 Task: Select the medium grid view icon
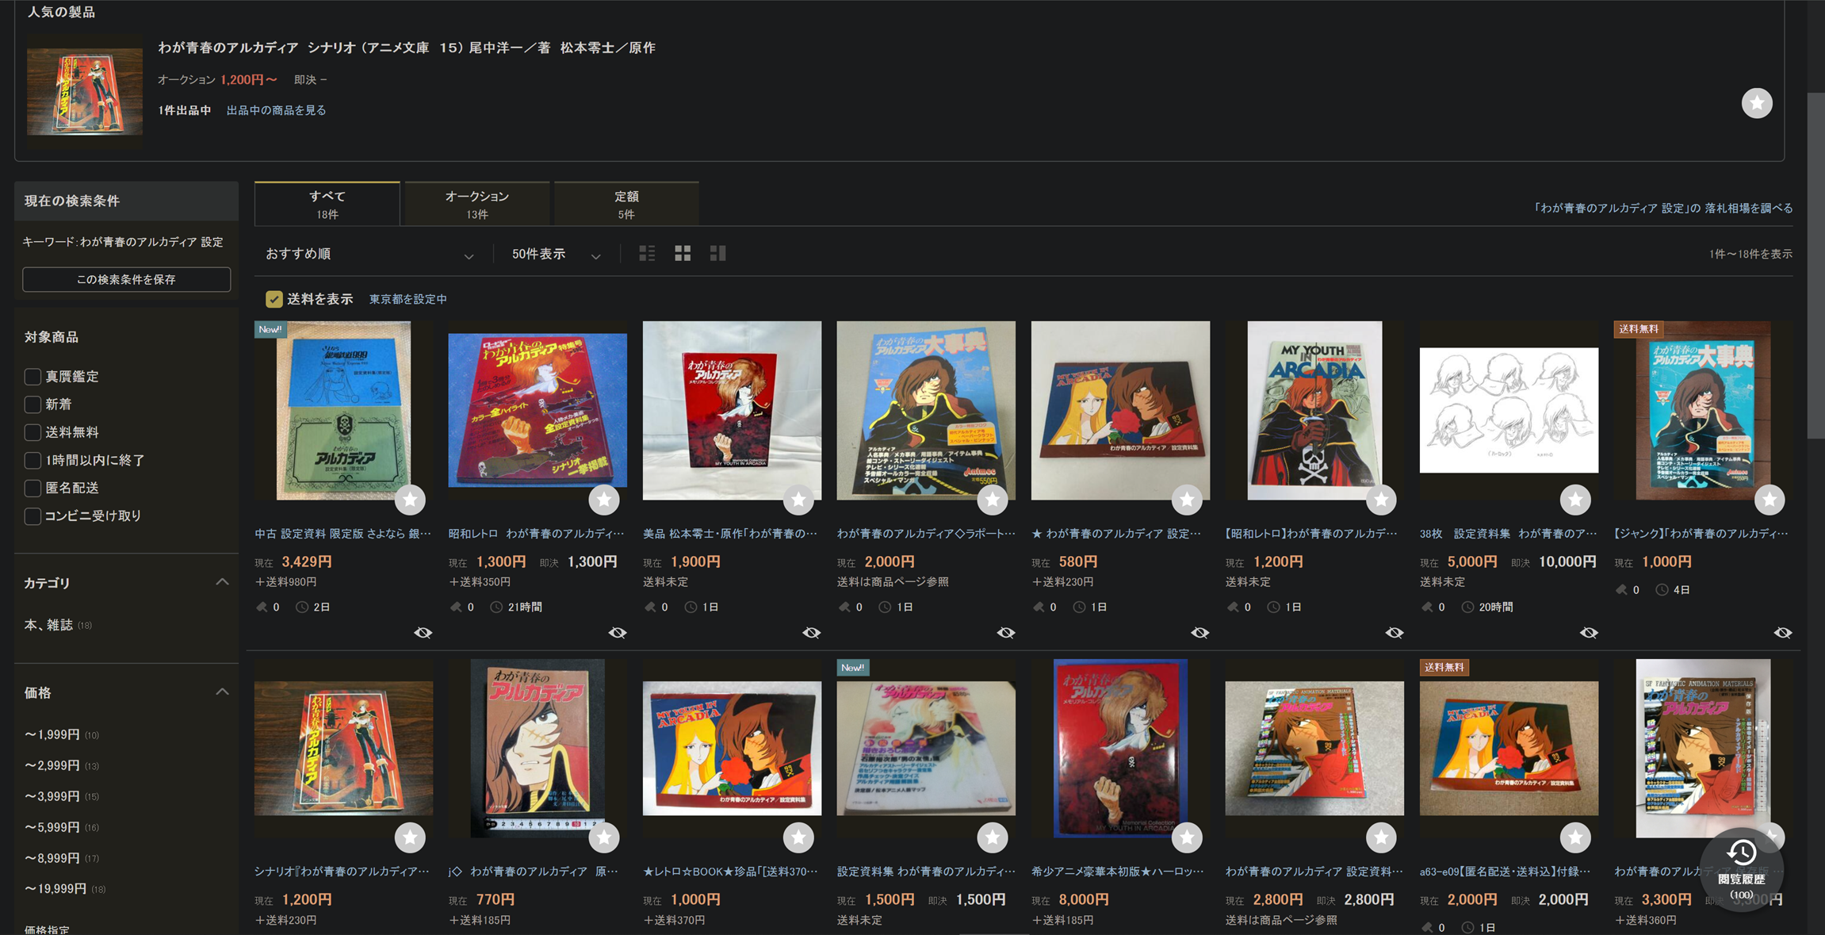(x=683, y=253)
